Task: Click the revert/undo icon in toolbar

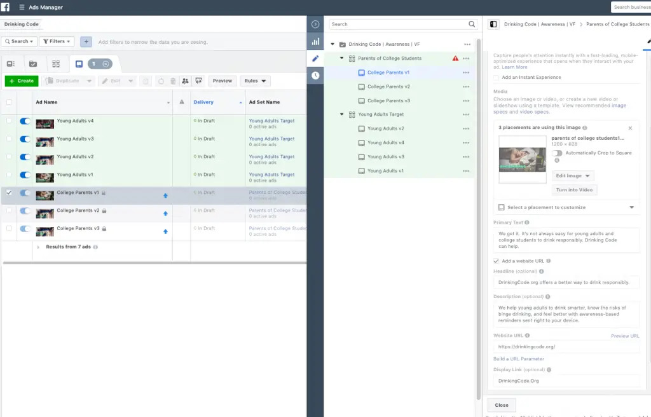Action: 161,81
